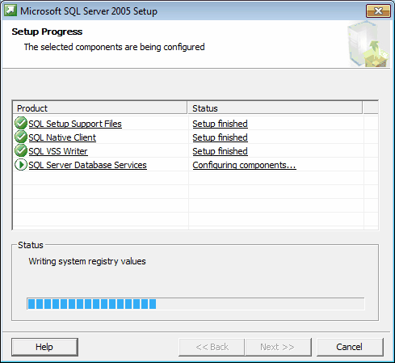Image resolution: width=395 pixels, height=363 pixels.
Task: Click the disabled << Back button
Action: tap(212, 347)
